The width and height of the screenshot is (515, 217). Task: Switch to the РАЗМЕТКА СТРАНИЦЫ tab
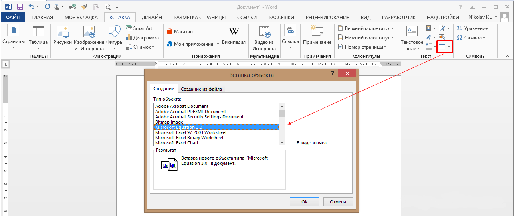tap(200, 17)
